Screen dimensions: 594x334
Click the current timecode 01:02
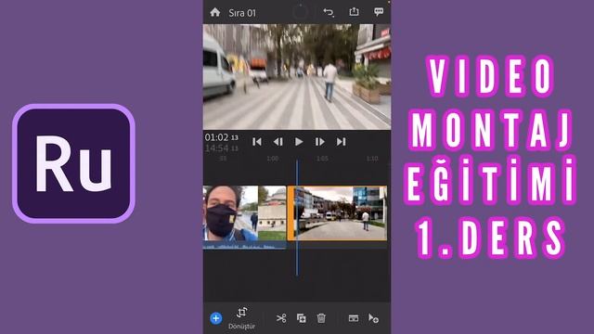222,137
